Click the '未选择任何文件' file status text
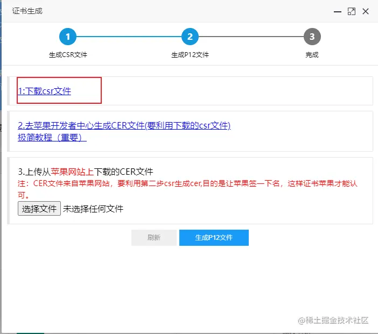The width and height of the screenshot is (378, 334). (x=93, y=209)
